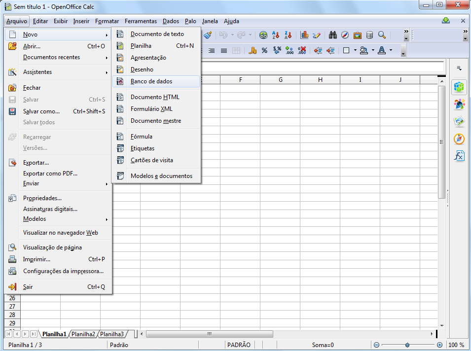The height and width of the screenshot is (351, 471).
Task: Expand the borders dropdown arrow
Action: 354,50
